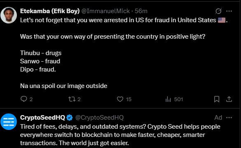Open CryptoSeedHQ display name link

[43, 118]
